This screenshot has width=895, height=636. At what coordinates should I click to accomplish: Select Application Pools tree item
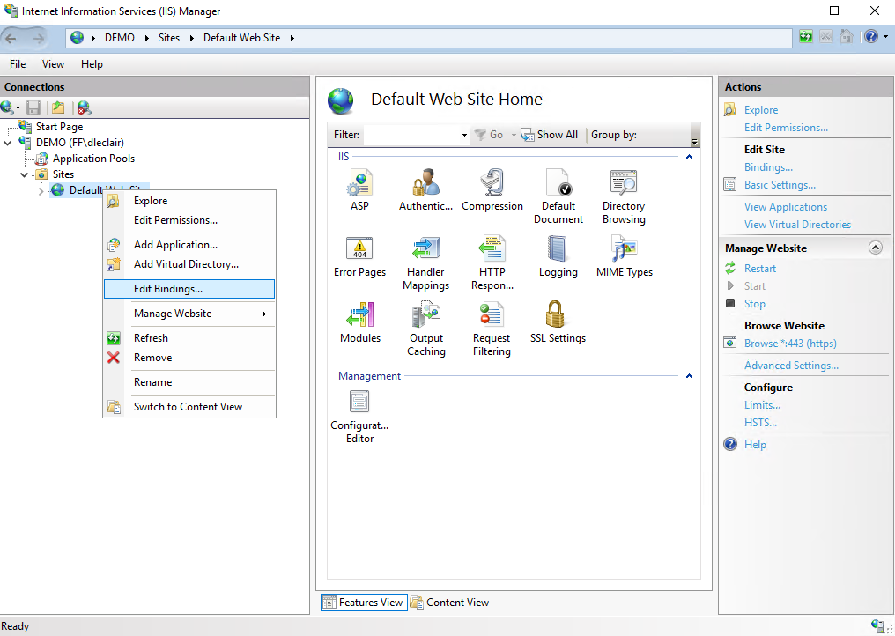(x=93, y=159)
